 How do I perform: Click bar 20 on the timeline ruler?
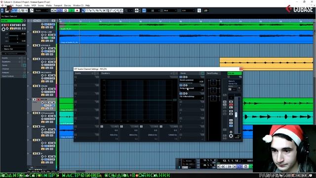[x=221, y=21]
